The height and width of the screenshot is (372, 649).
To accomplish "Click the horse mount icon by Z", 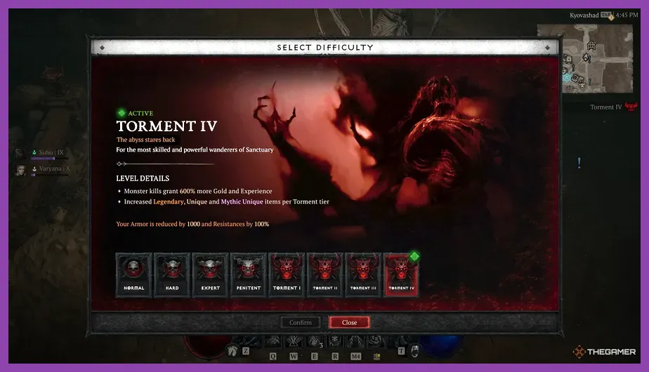I will [232, 350].
